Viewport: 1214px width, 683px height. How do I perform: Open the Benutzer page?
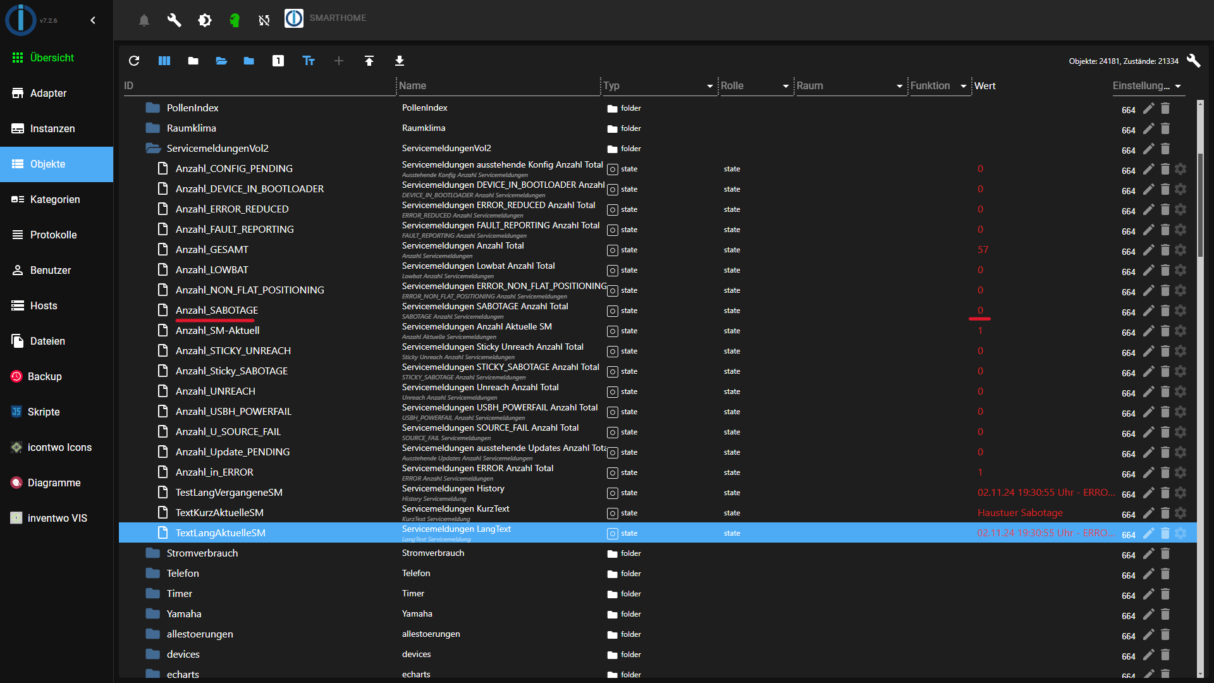(57, 270)
